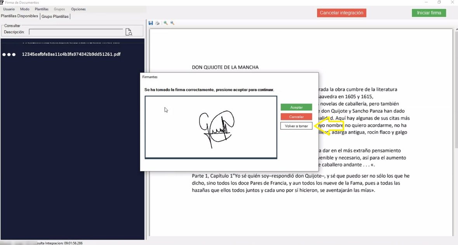Click Cancelar integración button
The height and width of the screenshot is (245, 458).
[x=342, y=13]
